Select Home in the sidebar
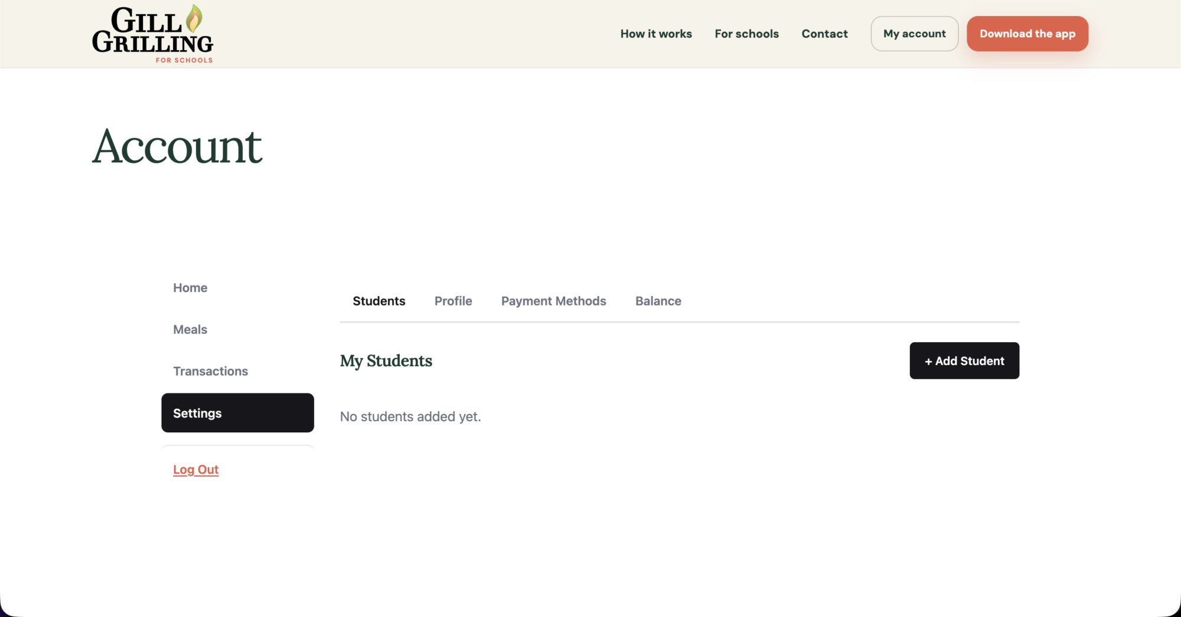The image size is (1181, 617). (190, 288)
